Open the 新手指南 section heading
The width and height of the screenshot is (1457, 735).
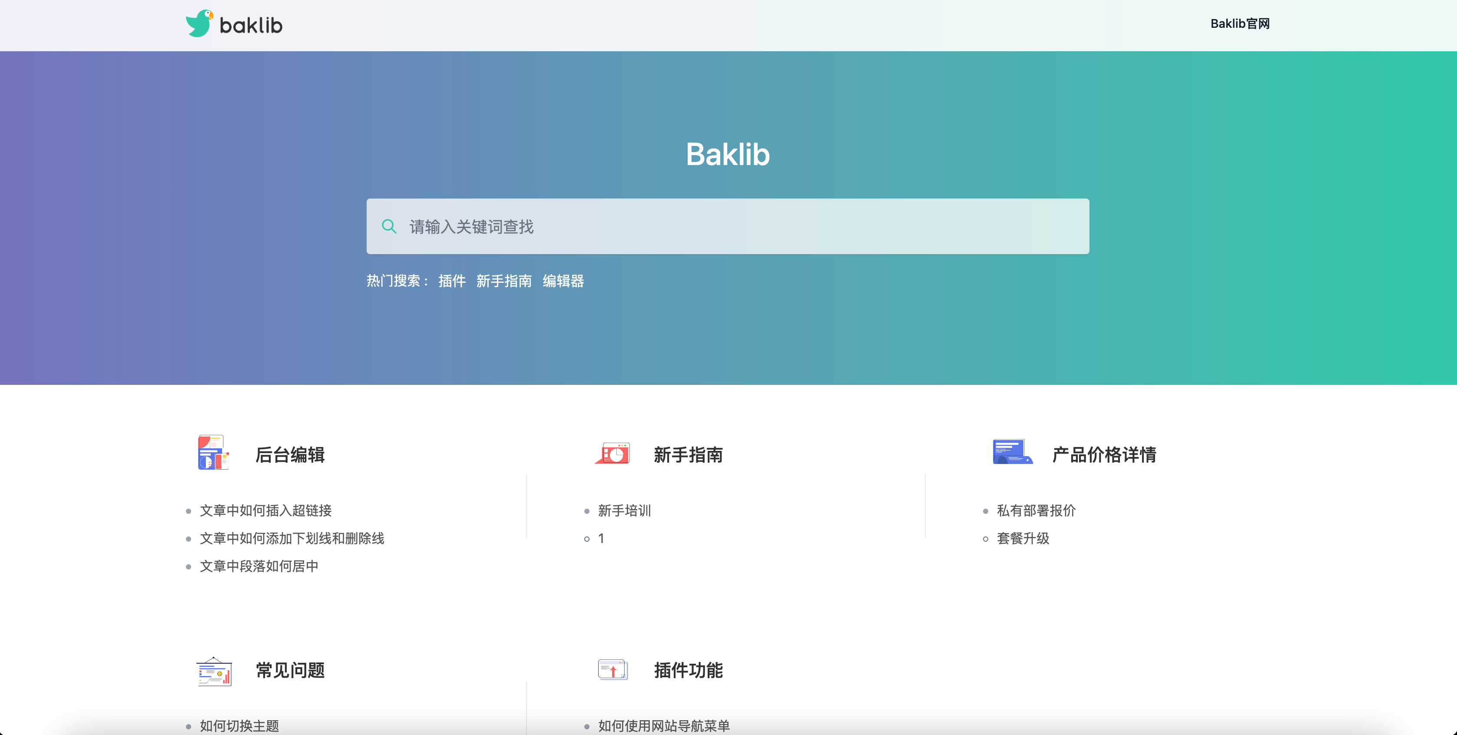689,454
